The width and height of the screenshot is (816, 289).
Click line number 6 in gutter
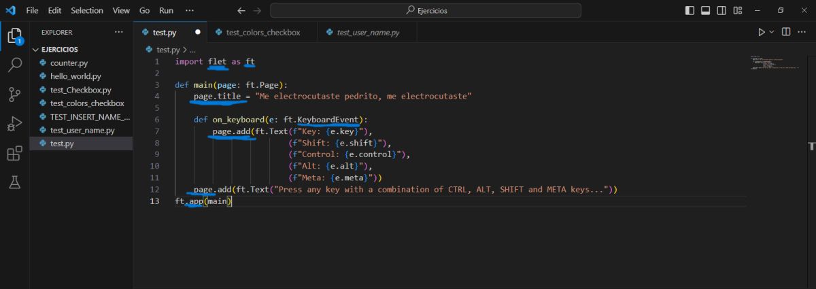point(157,120)
